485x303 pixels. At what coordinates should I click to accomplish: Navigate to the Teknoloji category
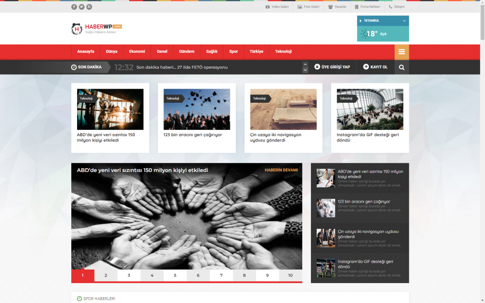pos(283,51)
